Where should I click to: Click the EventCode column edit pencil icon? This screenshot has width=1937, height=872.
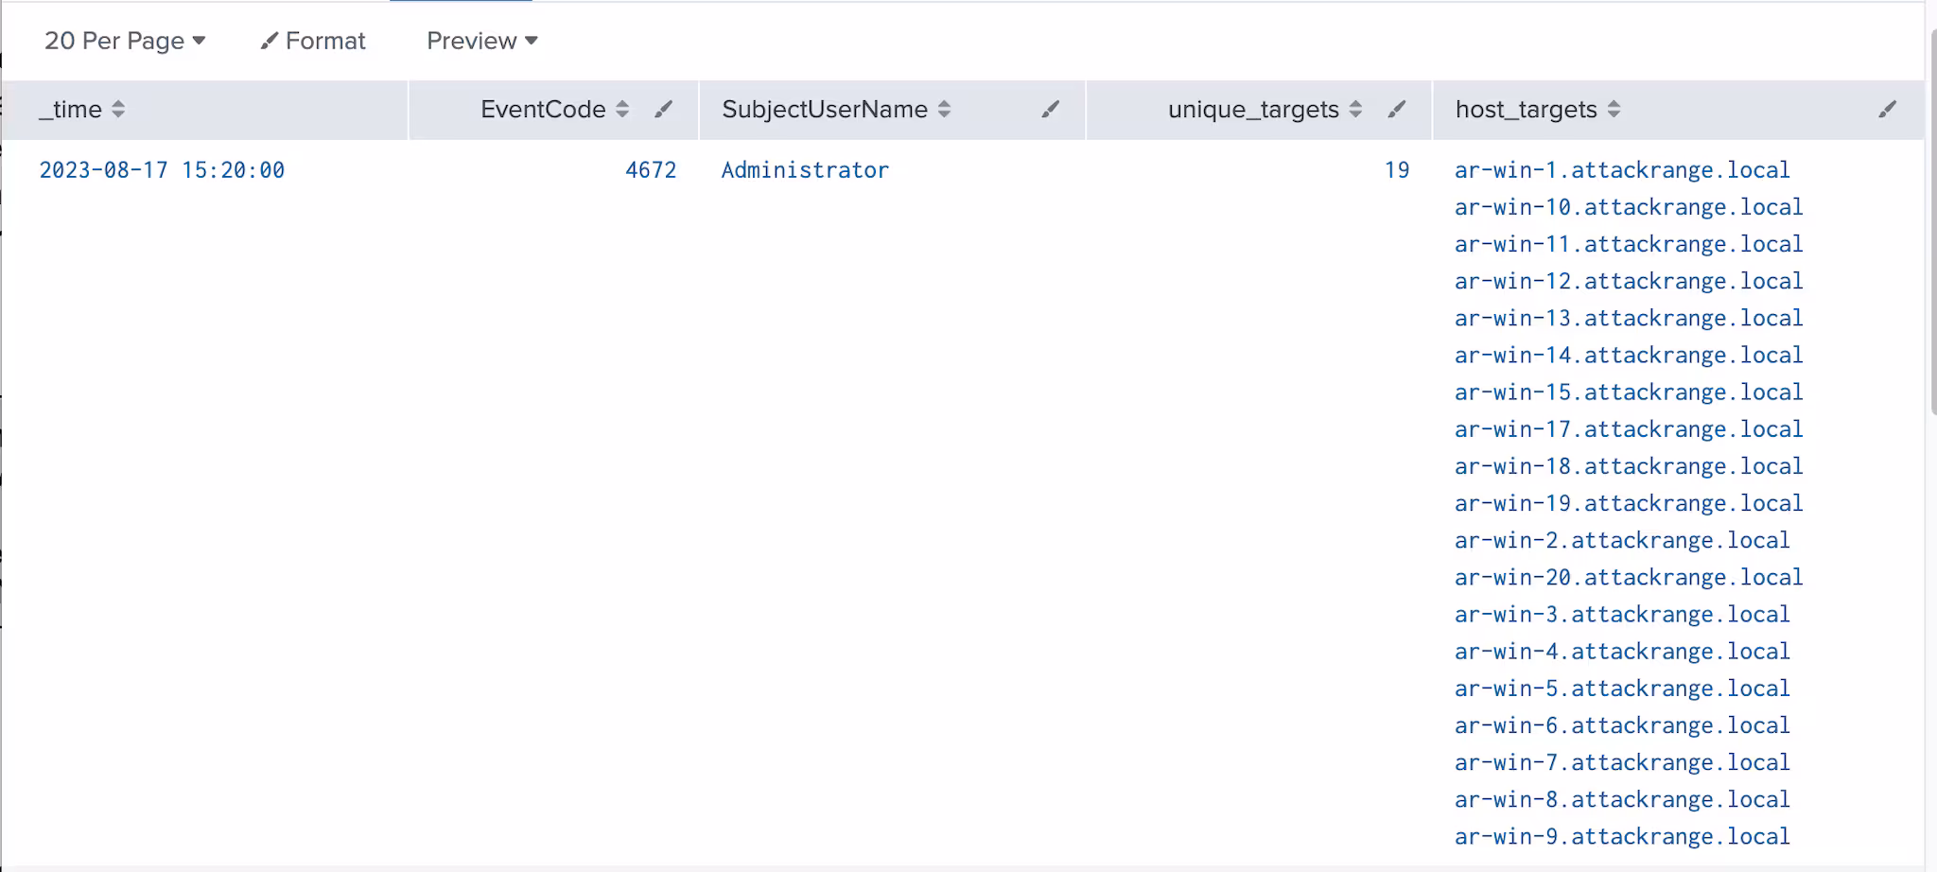[663, 110]
